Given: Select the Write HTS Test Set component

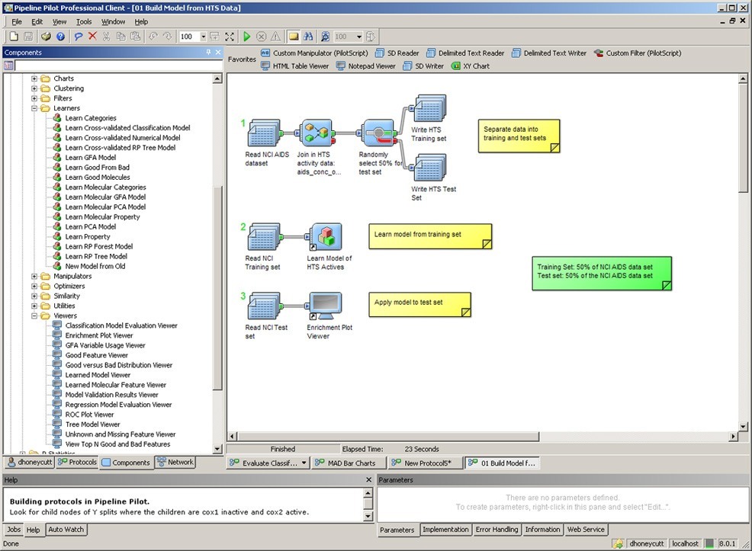Looking at the screenshot, I should click(430, 168).
